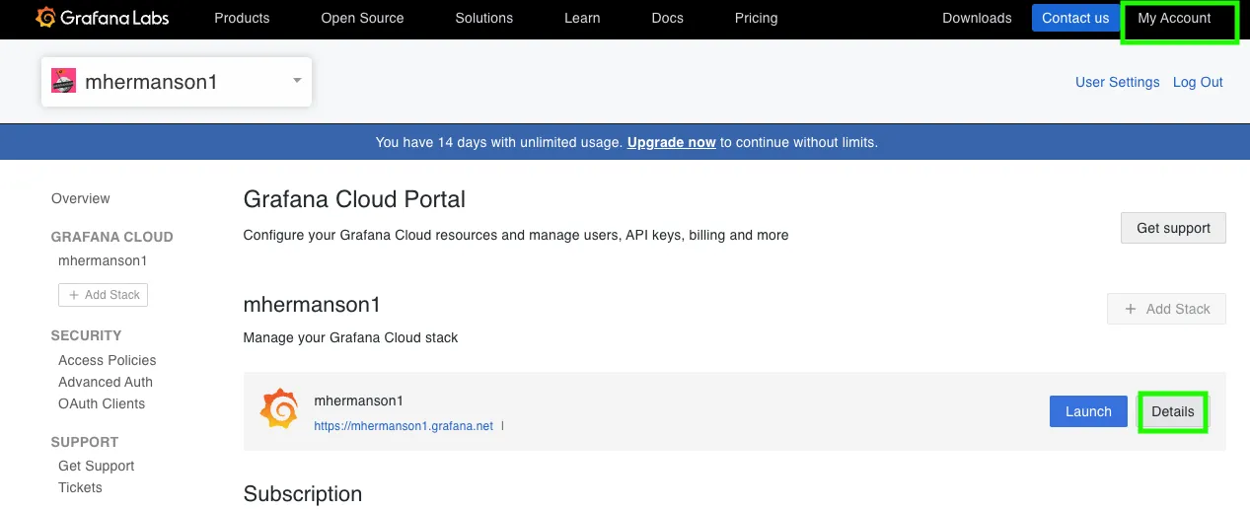Click the Contact us button
Viewport: 1250px width, 510px height.
pos(1075,18)
